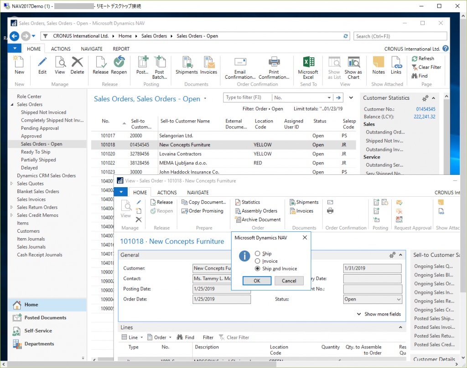Open Invoices from main ribbon Documents group
The image size is (467, 368).
tap(208, 65)
